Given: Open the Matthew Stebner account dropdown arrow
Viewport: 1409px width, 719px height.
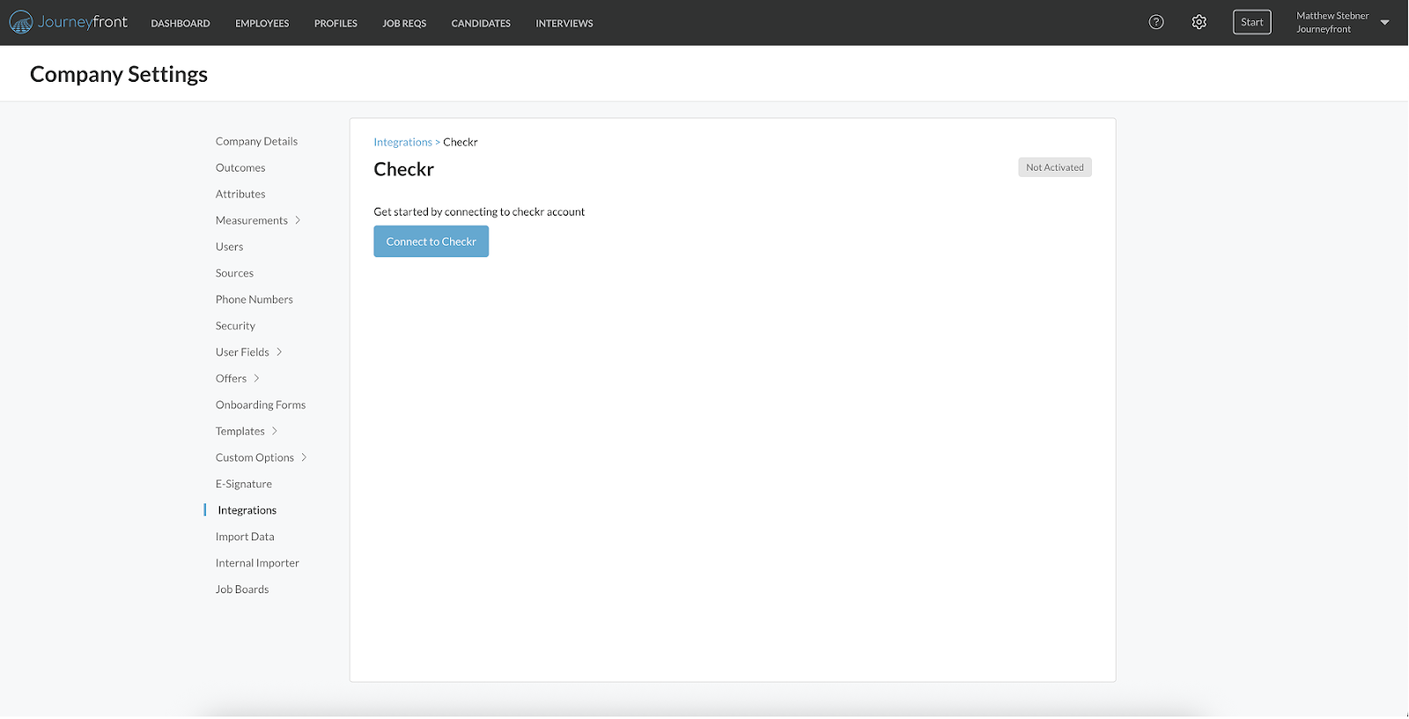Looking at the screenshot, I should [1384, 23].
